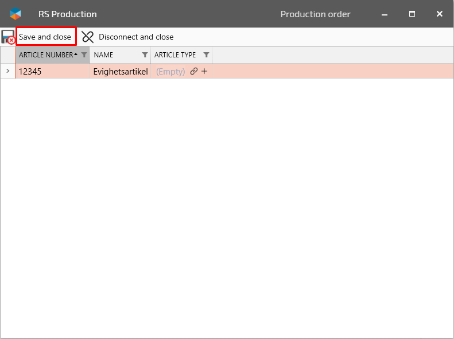The width and height of the screenshot is (454, 339).
Task: Click the RS Production logo icon
Action: point(15,14)
